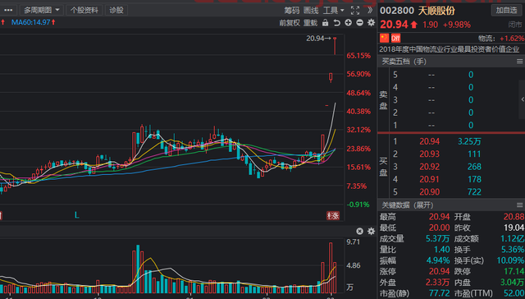Open 买卖五档 panel menu icon
The height and width of the screenshot is (299, 525).
519,62
